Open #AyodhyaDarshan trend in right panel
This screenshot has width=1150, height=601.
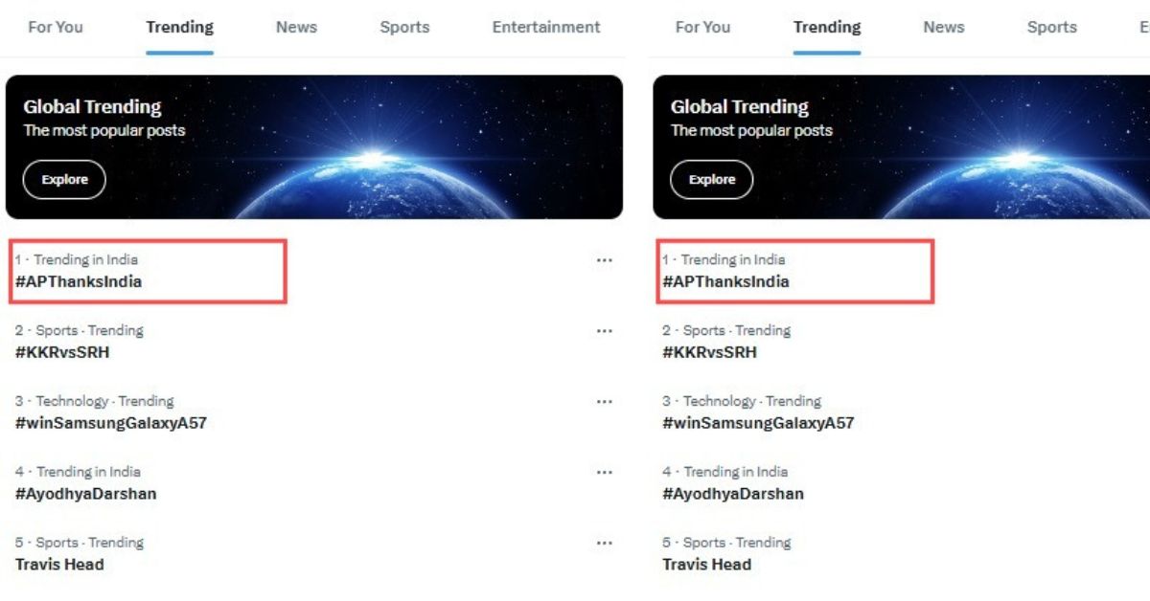point(733,494)
